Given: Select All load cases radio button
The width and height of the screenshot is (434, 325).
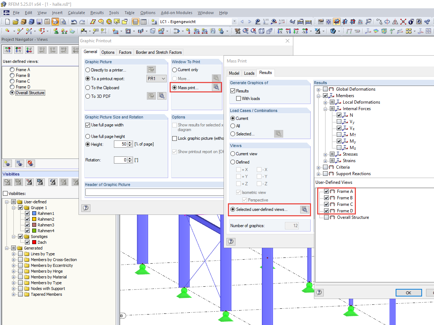Looking at the screenshot, I should tap(233, 126).
